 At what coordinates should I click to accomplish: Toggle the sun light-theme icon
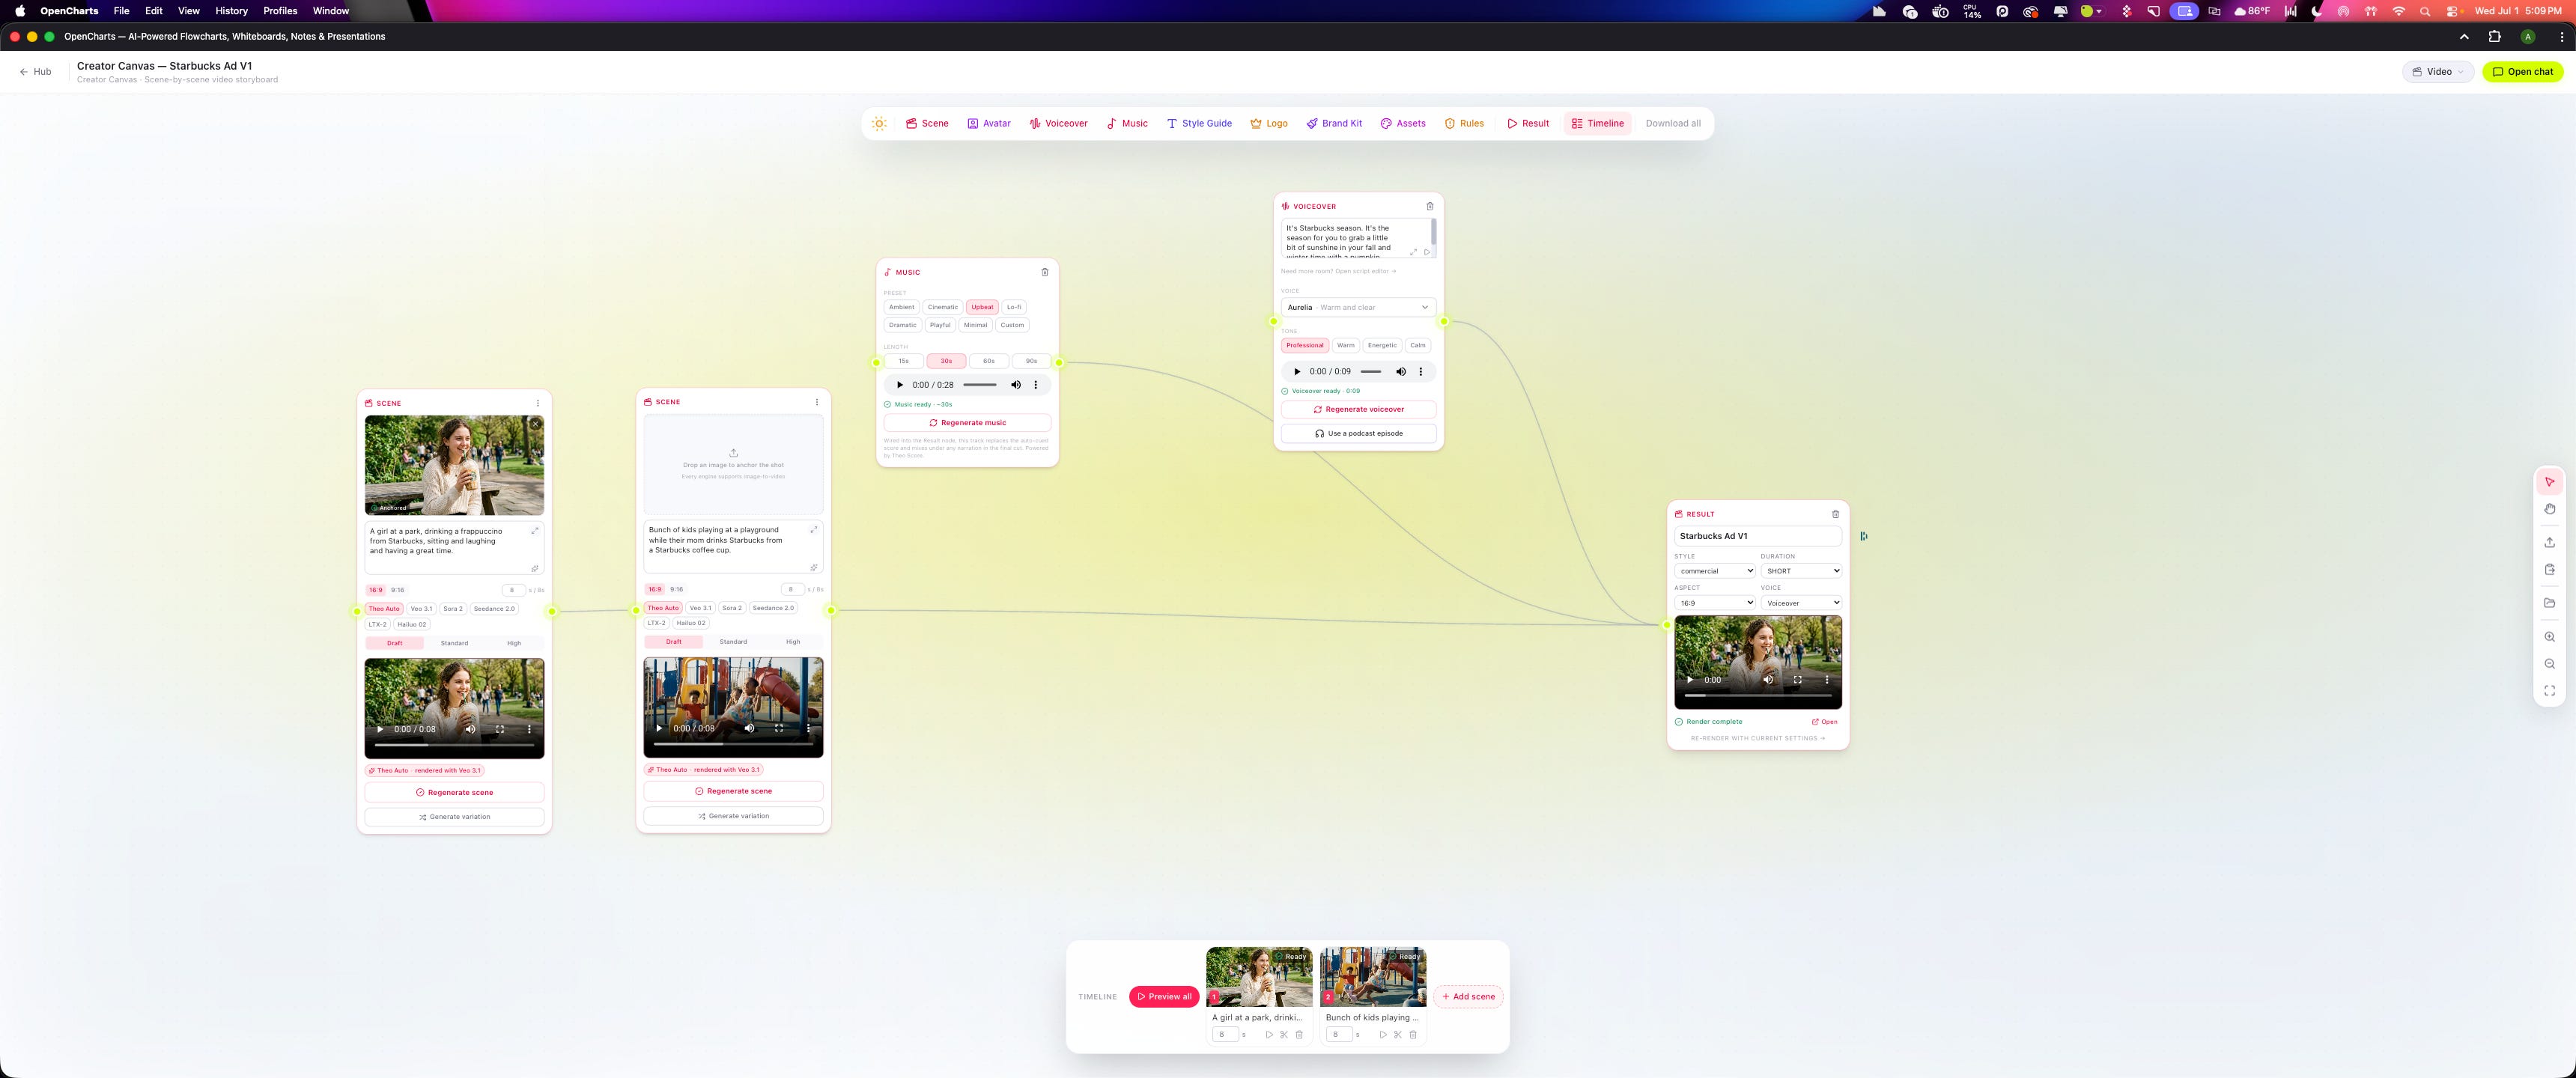click(x=879, y=124)
